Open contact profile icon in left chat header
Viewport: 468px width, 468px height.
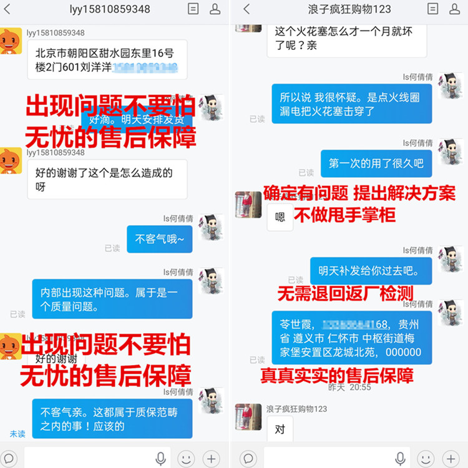(215, 9)
